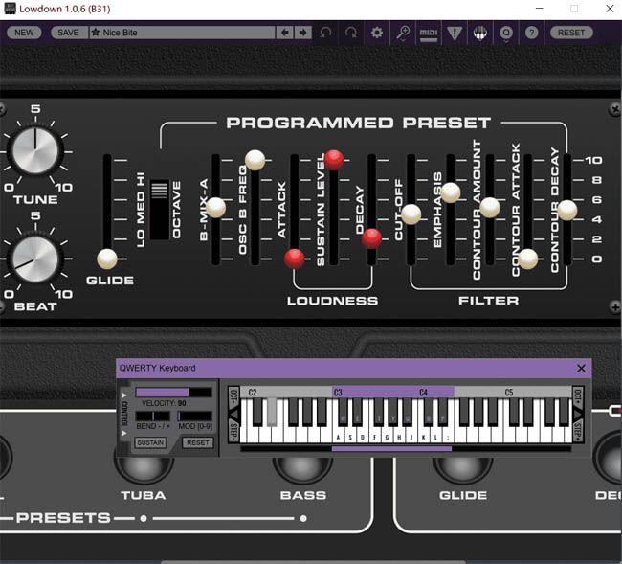Click the Lowdown app icon in the title bar

10,9
